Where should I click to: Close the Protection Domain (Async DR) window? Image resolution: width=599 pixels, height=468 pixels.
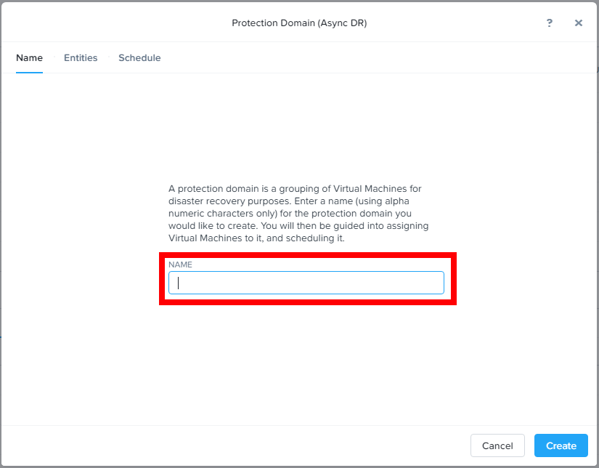578,23
